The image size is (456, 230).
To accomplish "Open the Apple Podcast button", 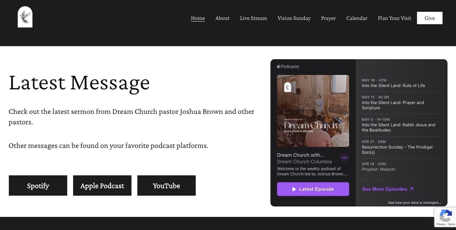I will click(102, 186).
